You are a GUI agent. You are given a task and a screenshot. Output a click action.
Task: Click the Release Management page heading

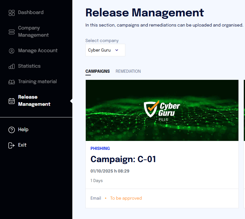[145, 13]
